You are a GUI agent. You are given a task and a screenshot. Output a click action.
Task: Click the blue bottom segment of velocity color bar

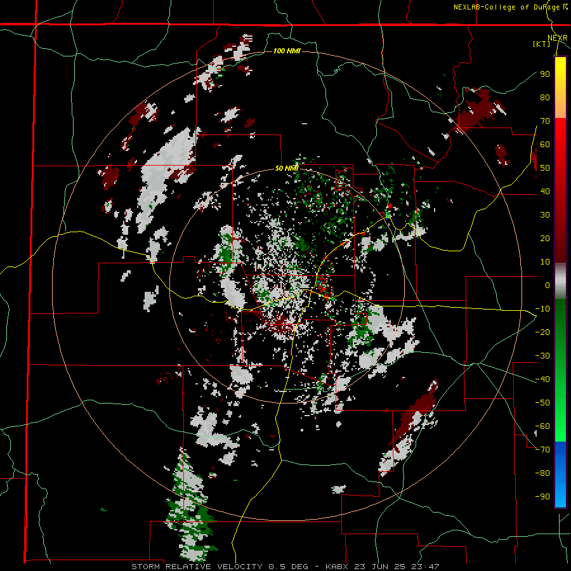[560, 474]
